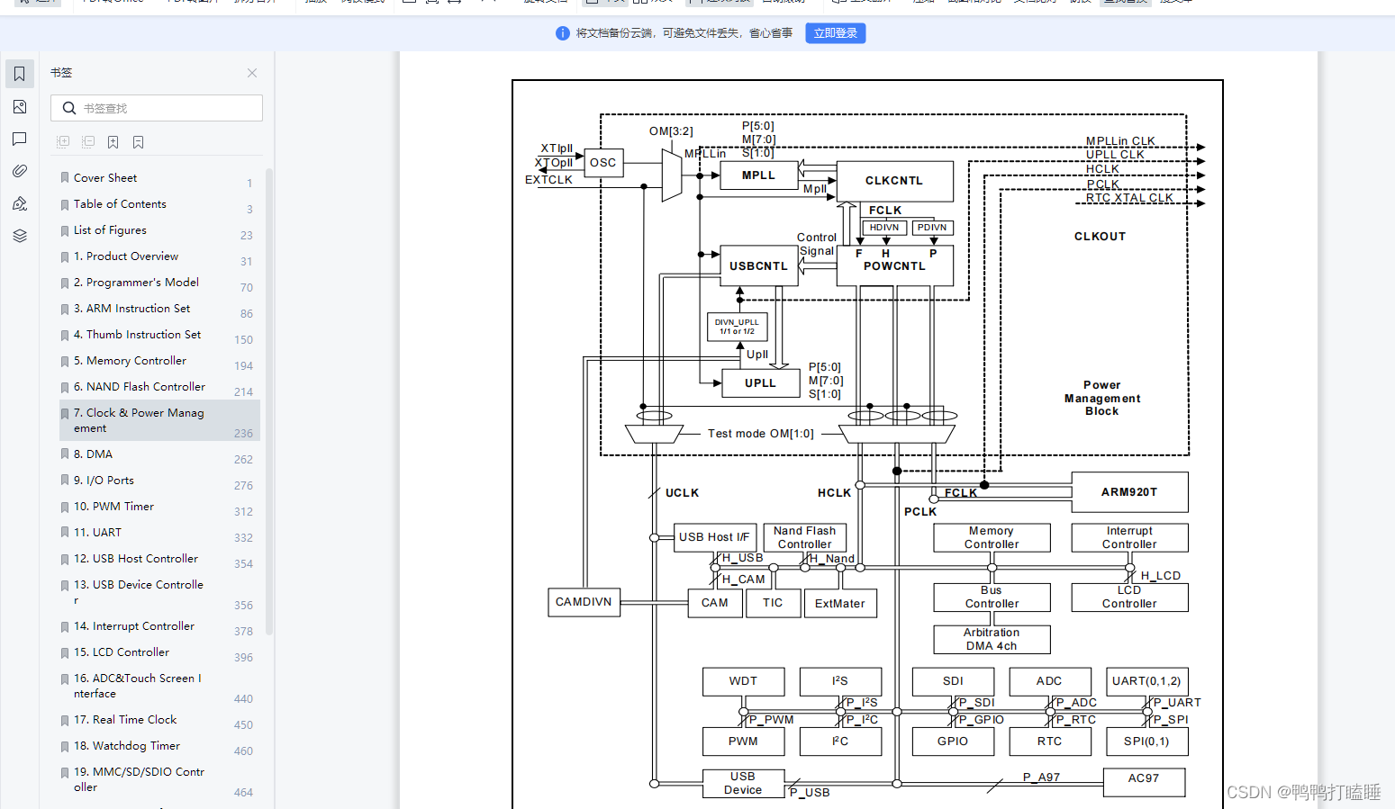The image size is (1395, 809).
Task: Open the thumbnails panel icon
Action: pos(20,107)
